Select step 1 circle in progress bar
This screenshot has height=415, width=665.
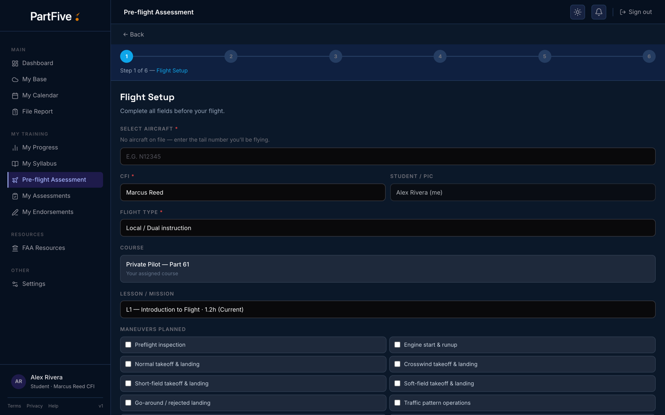click(x=127, y=56)
